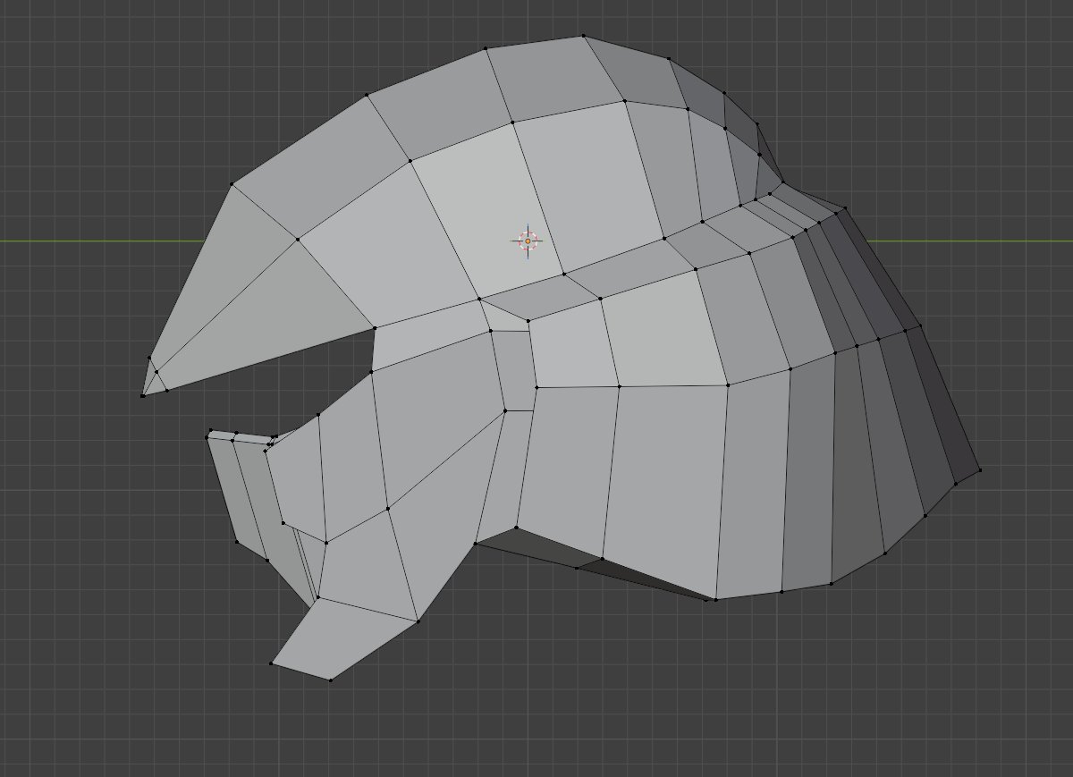Select the topmost vertex of the helmet crest
The width and height of the screenshot is (1073, 777).
point(584,36)
